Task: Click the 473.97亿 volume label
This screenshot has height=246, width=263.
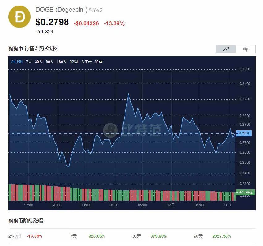Action: tap(245, 192)
